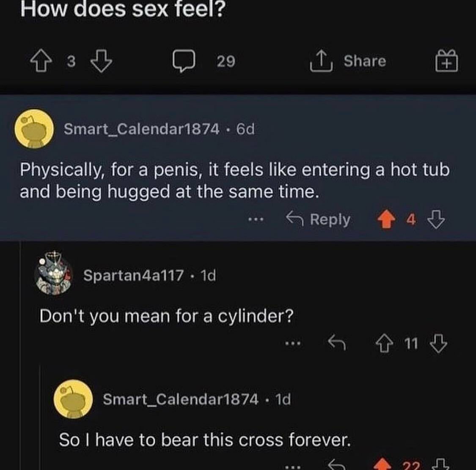This screenshot has width=476, height=470.
Task: Visit Spartan4a117's profile
Action: tap(133, 276)
